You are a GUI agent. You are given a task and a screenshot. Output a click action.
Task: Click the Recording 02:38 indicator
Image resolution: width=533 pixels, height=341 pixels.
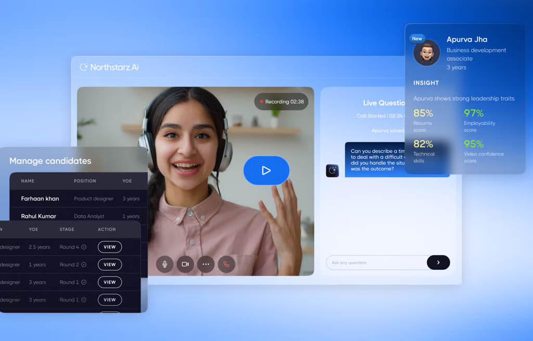[282, 101]
